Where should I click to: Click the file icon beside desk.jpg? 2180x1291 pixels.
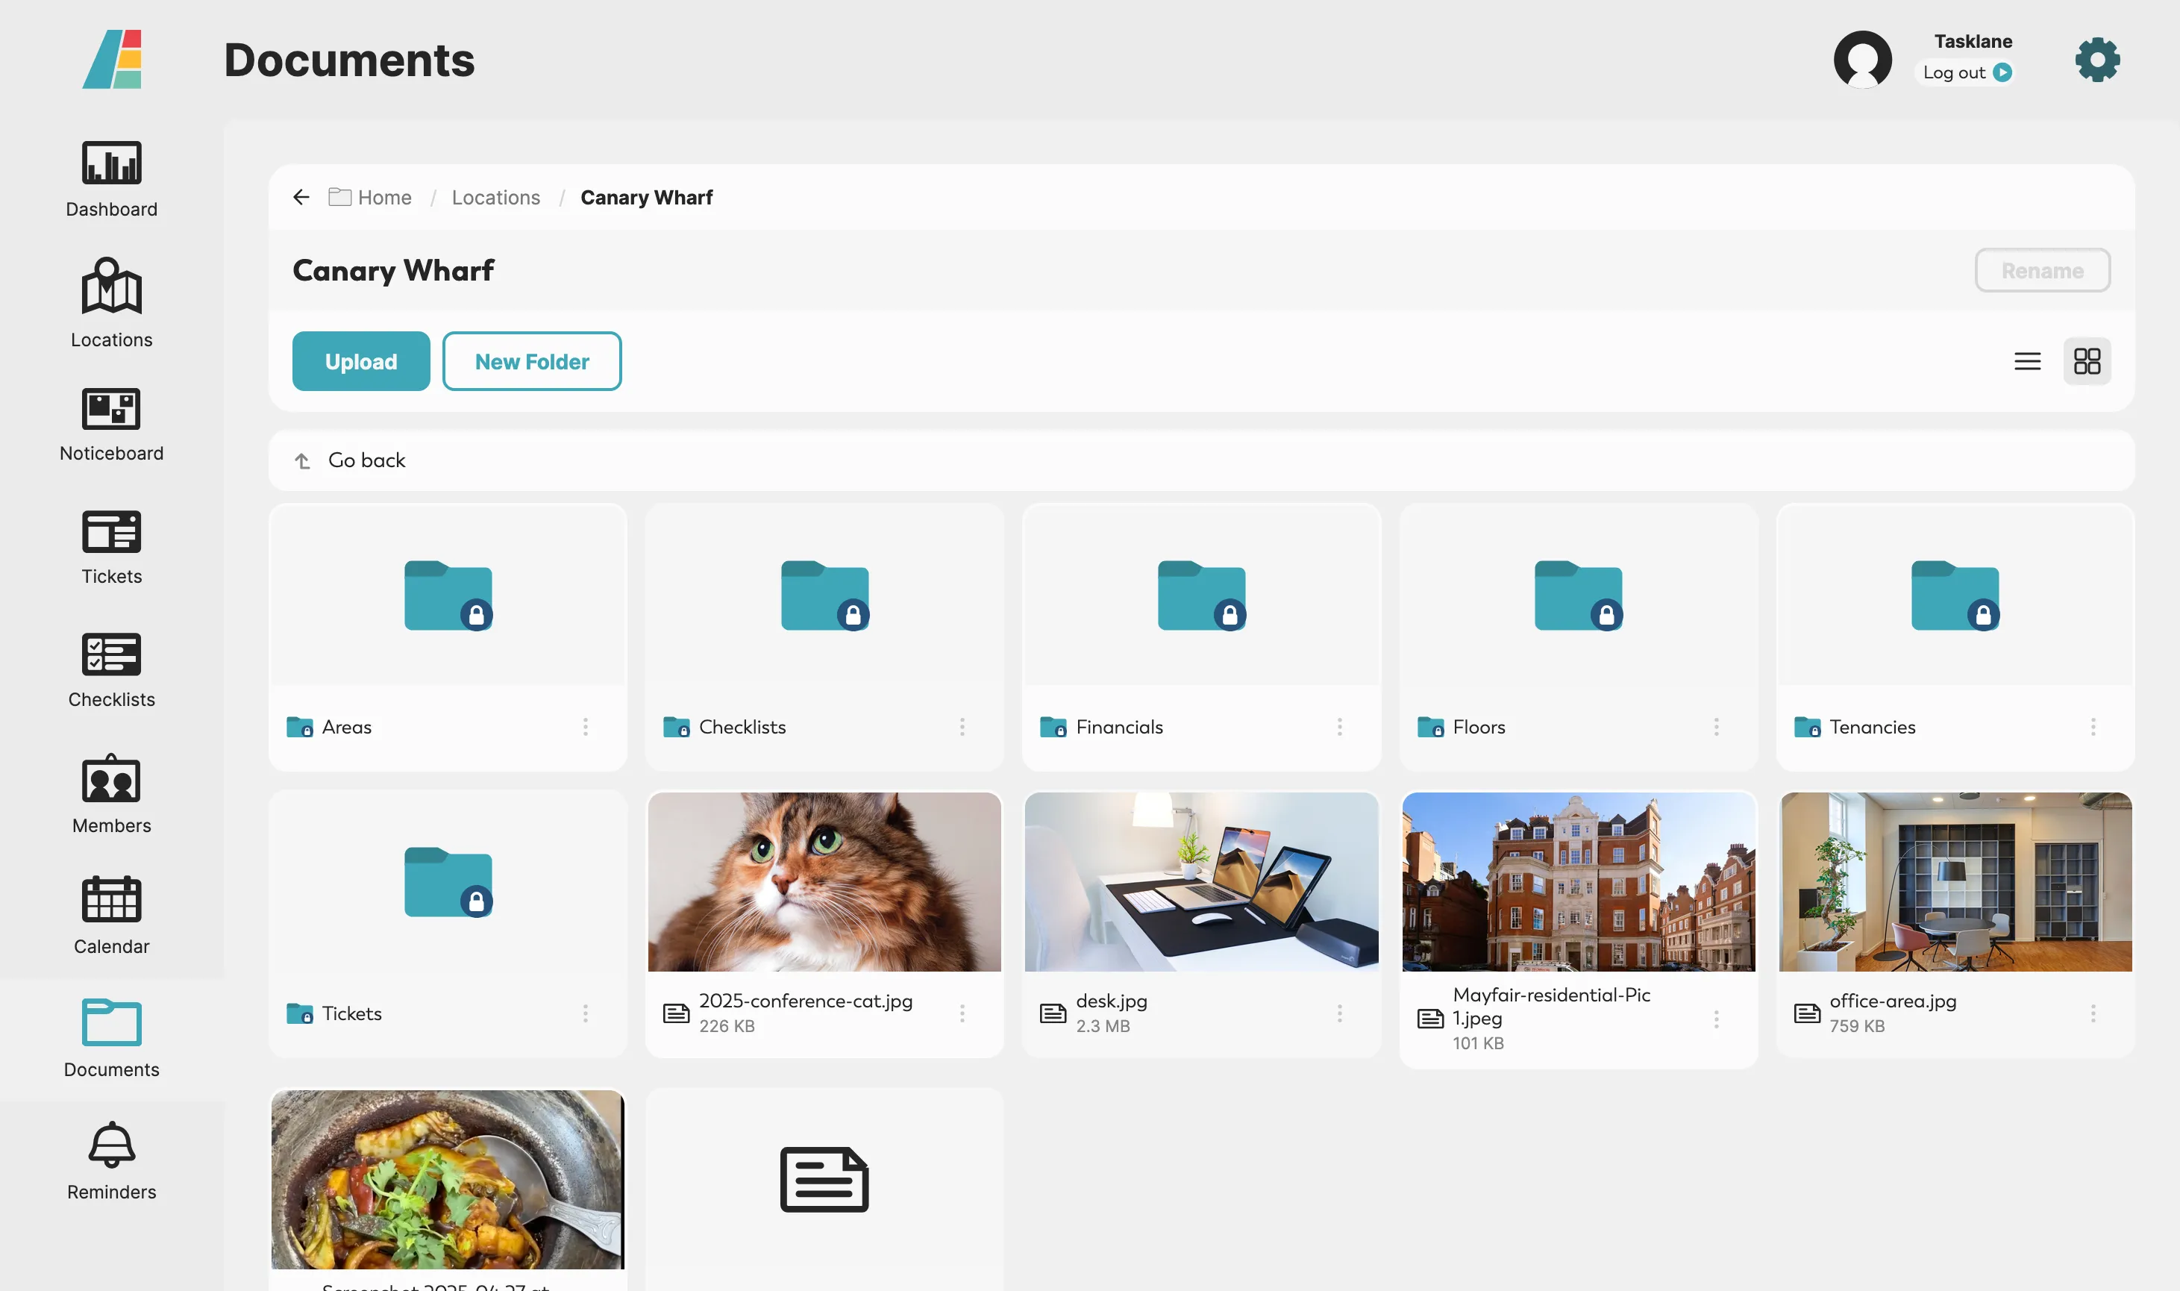pos(1052,1013)
